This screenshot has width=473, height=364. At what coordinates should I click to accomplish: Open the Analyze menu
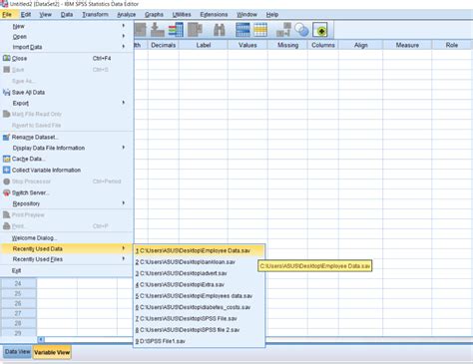click(x=127, y=14)
